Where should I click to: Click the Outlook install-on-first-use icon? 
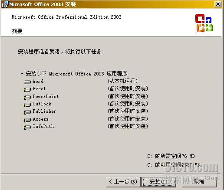point(27,105)
